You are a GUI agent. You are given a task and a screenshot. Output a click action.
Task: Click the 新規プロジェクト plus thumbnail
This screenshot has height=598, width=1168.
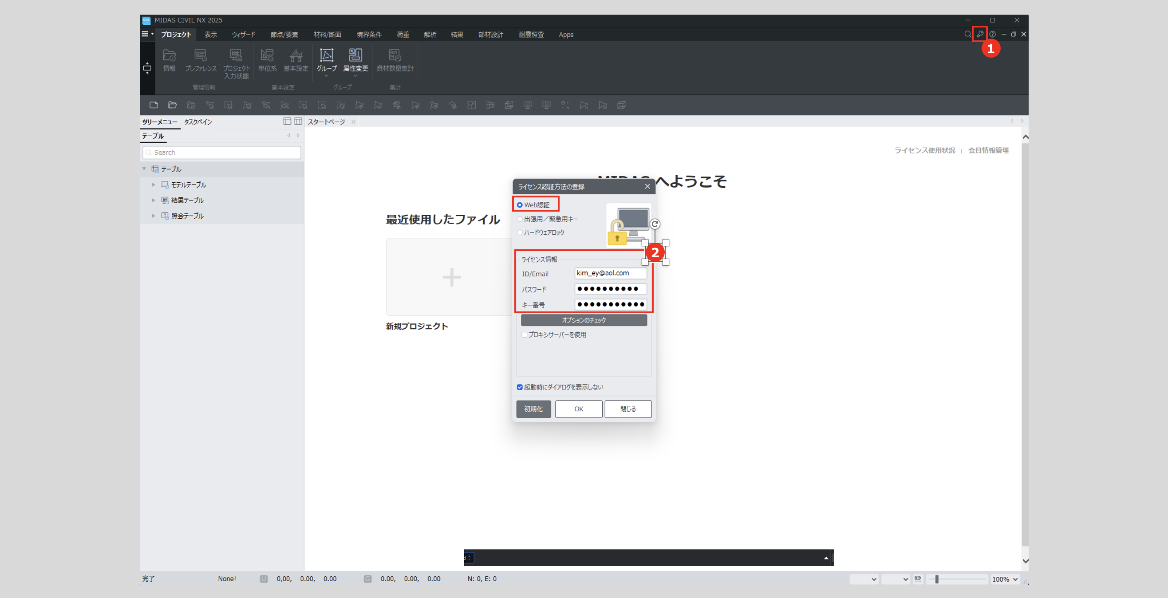point(451,276)
